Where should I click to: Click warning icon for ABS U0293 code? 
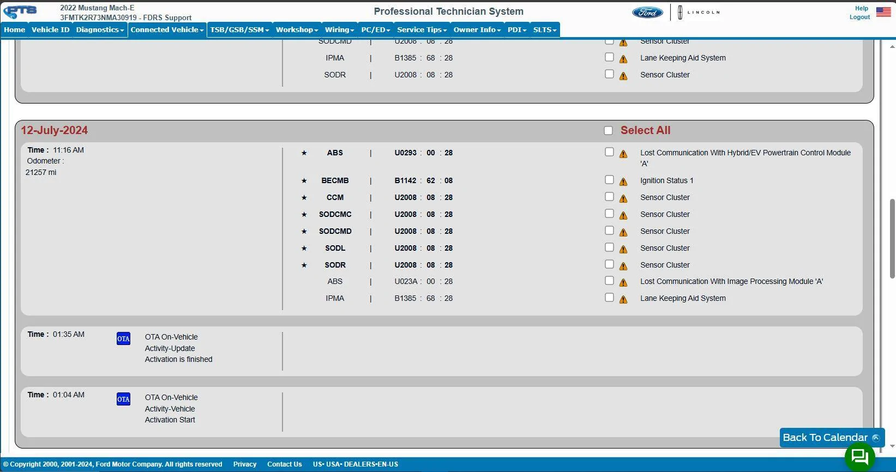pos(623,154)
